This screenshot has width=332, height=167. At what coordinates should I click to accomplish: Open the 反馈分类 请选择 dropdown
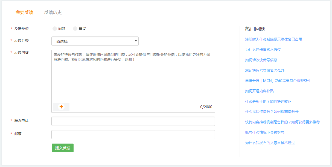[x=95, y=41]
